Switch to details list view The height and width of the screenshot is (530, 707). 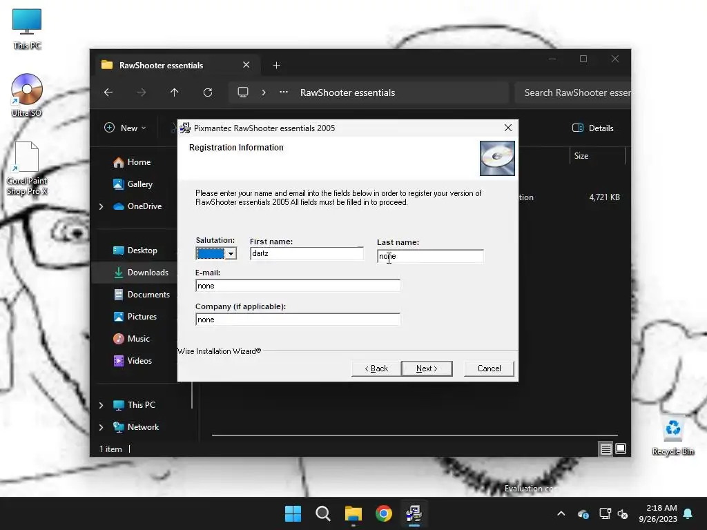click(x=606, y=449)
